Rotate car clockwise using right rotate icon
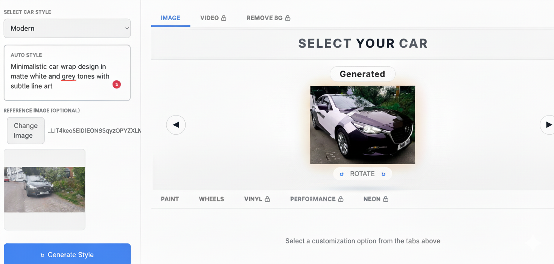 [x=383, y=174]
